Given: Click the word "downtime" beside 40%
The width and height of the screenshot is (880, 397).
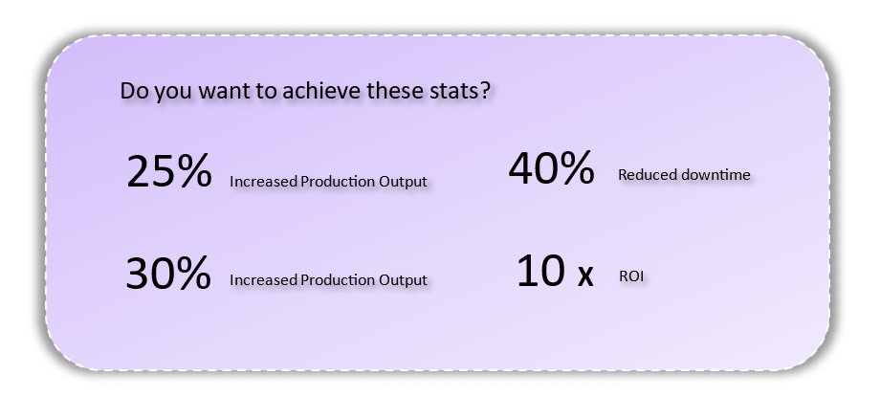Looking at the screenshot, I should click(x=715, y=175).
